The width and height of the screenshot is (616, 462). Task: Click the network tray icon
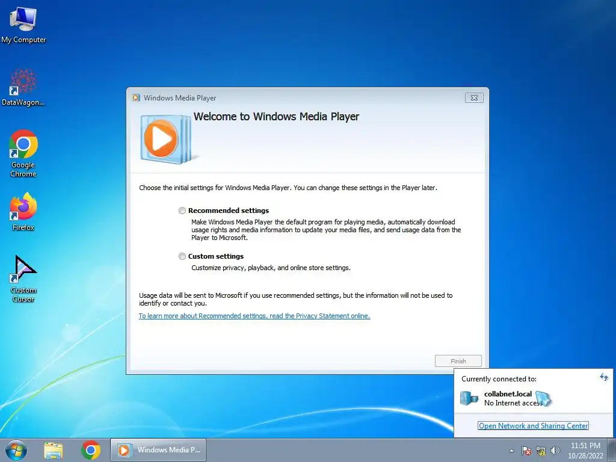pyautogui.click(x=541, y=451)
